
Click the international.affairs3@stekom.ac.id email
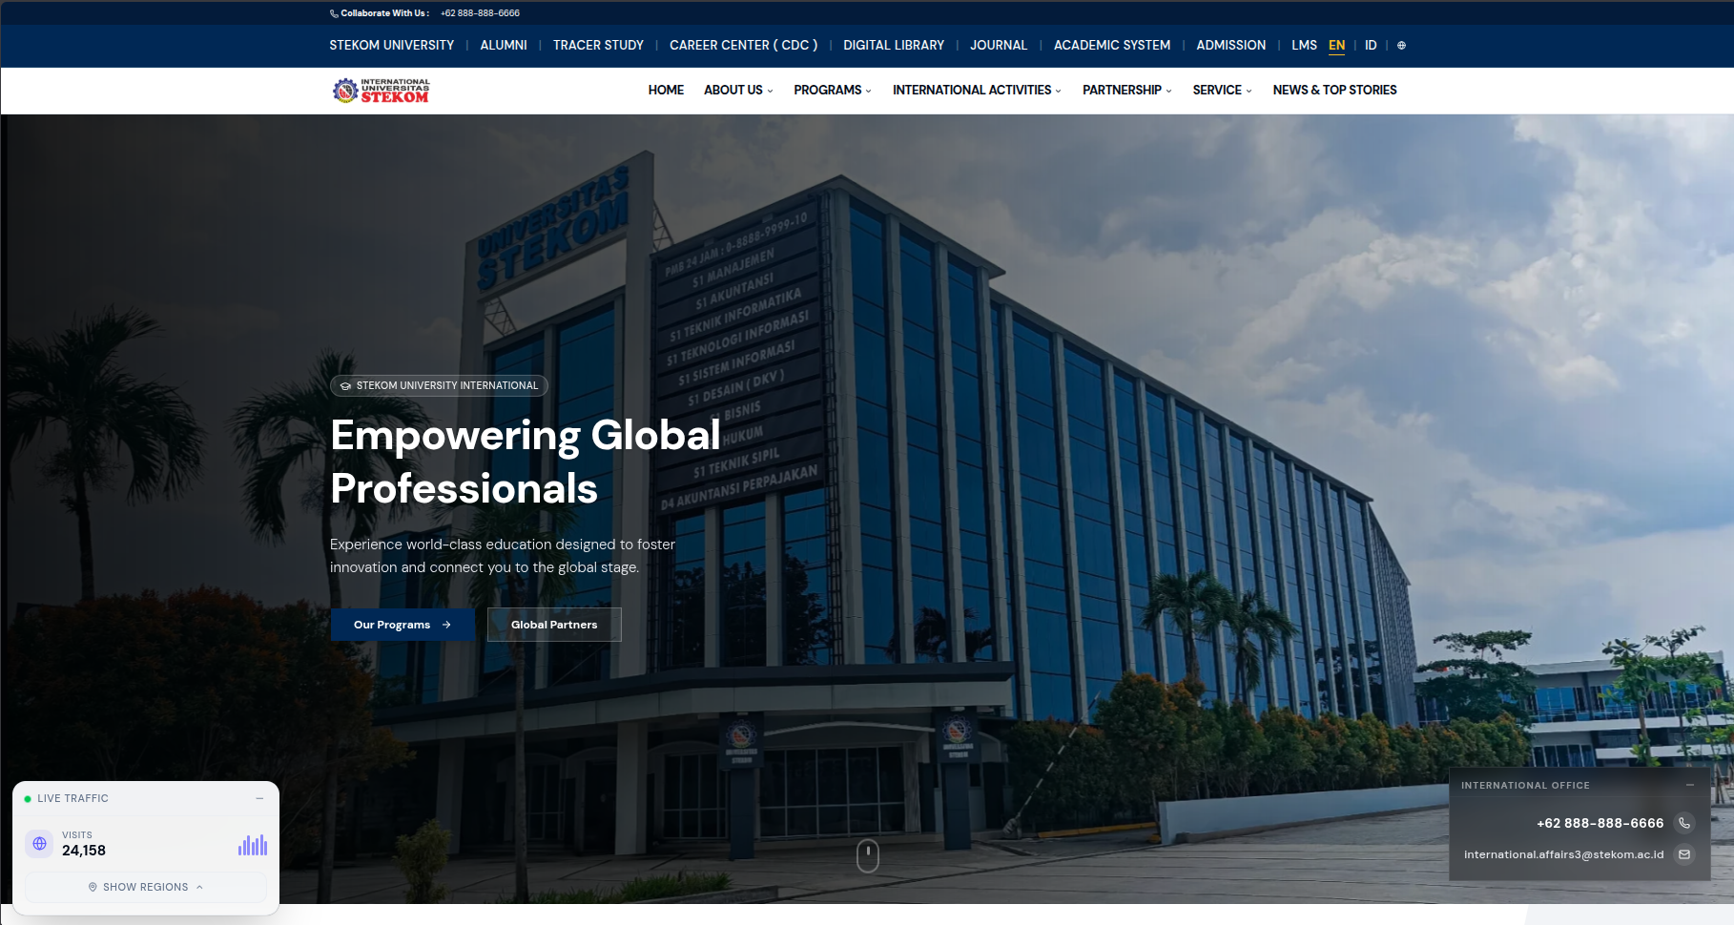1563,854
